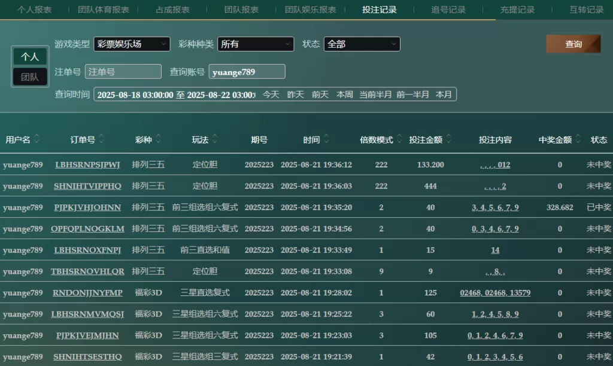The image size is (613, 366).
Task: View bet content 3, 4, 5, 6, 7, 9
Action: tap(495, 208)
